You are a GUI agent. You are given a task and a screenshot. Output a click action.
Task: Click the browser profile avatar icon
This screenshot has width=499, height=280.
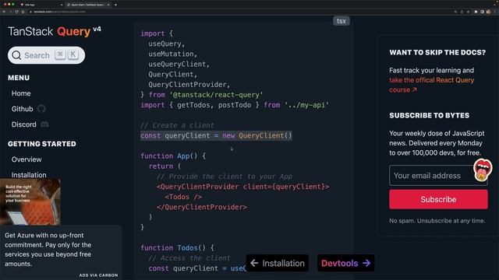click(x=489, y=12)
